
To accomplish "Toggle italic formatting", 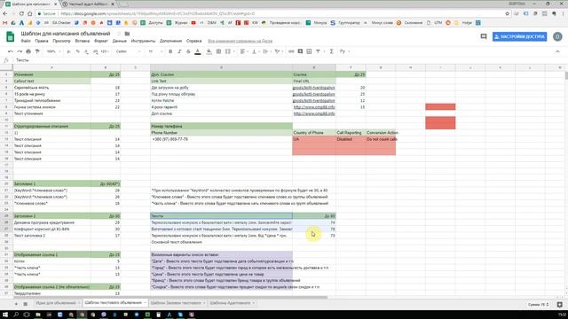I will point(179,51).
